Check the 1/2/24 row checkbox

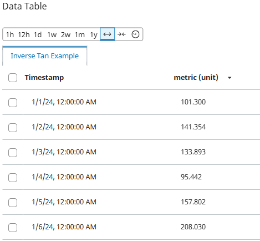13,128
